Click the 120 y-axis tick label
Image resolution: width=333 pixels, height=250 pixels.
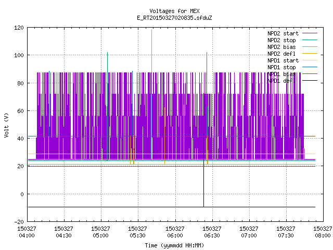pyautogui.click(x=19, y=28)
